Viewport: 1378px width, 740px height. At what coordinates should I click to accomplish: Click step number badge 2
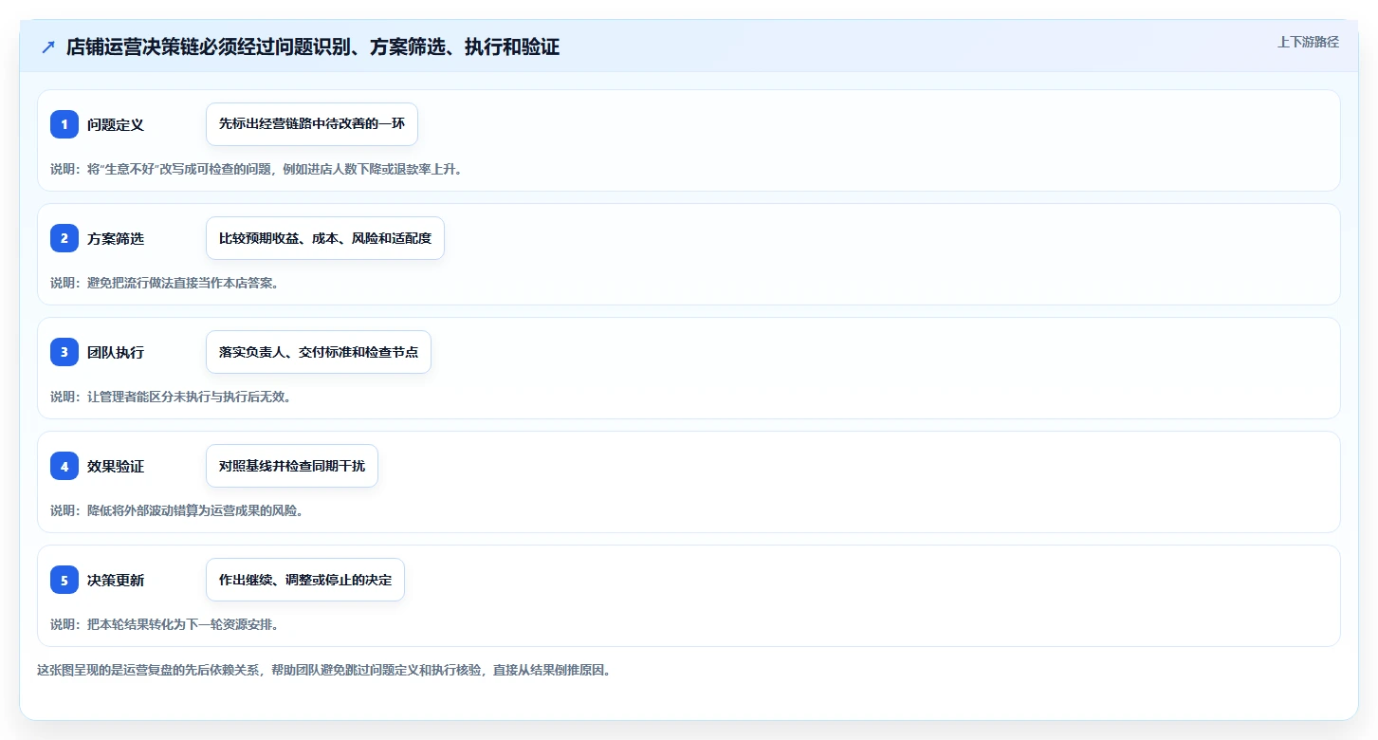[x=64, y=238]
